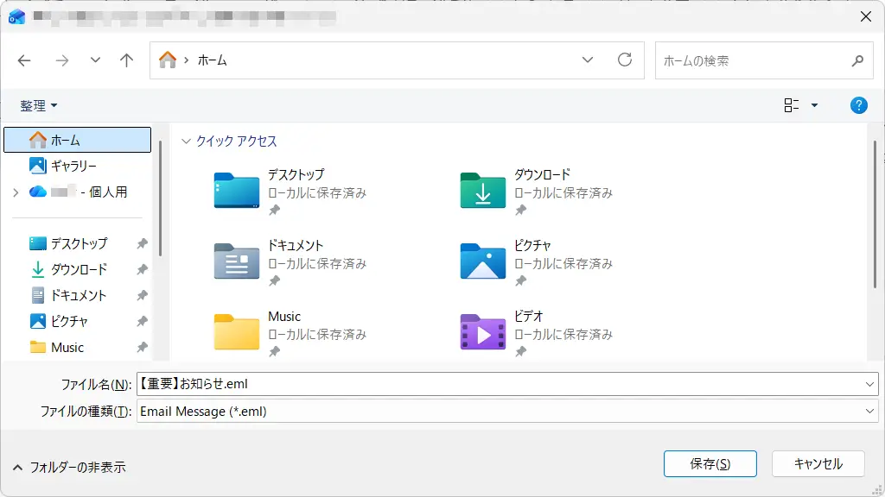
Task: Click the up one level arrow
Action: (x=127, y=60)
